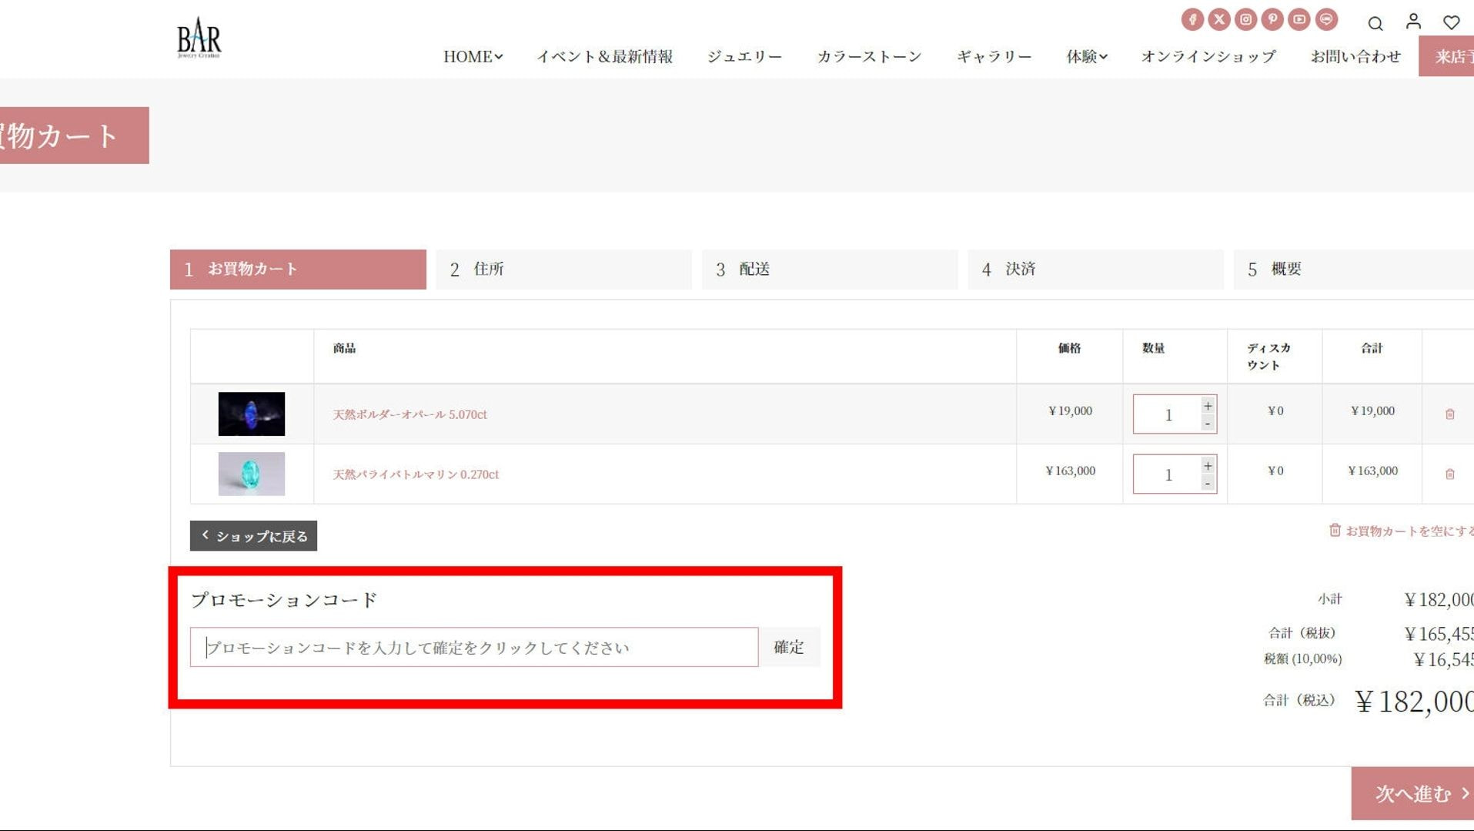Click the 次へ進む button
1474x831 pixels.
(x=1413, y=793)
